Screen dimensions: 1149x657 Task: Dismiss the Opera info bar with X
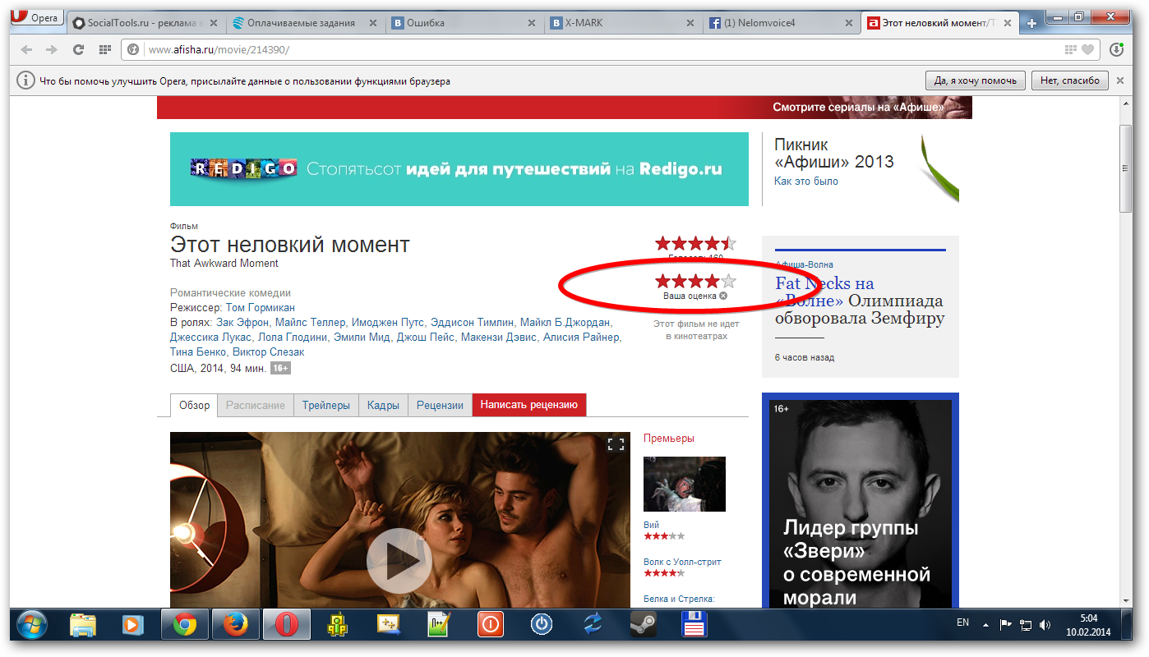(x=1120, y=80)
